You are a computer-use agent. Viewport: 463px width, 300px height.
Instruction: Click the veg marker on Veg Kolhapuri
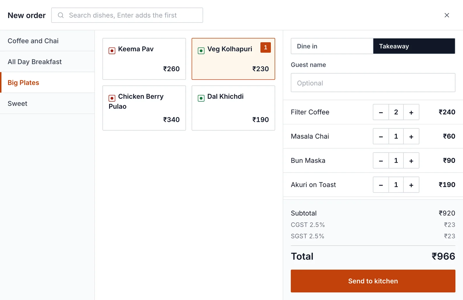pos(201,51)
